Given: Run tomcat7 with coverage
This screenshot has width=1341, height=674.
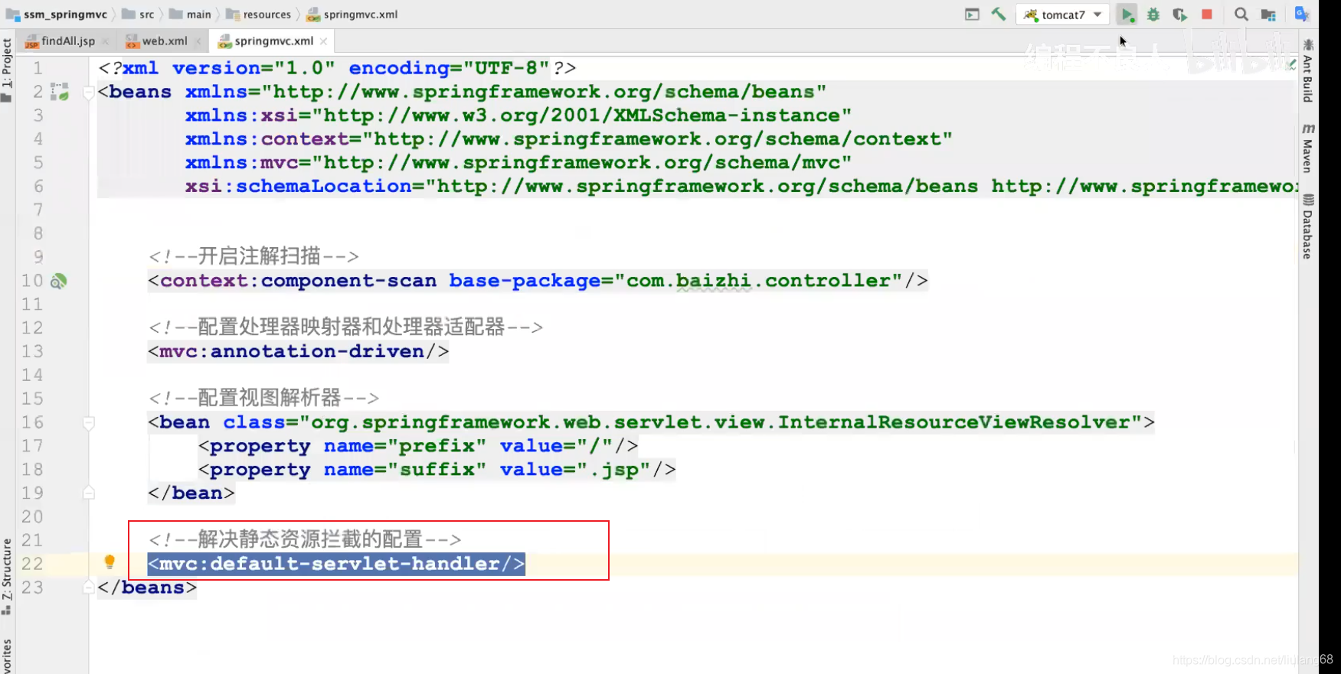Looking at the screenshot, I should (x=1179, y=15).
